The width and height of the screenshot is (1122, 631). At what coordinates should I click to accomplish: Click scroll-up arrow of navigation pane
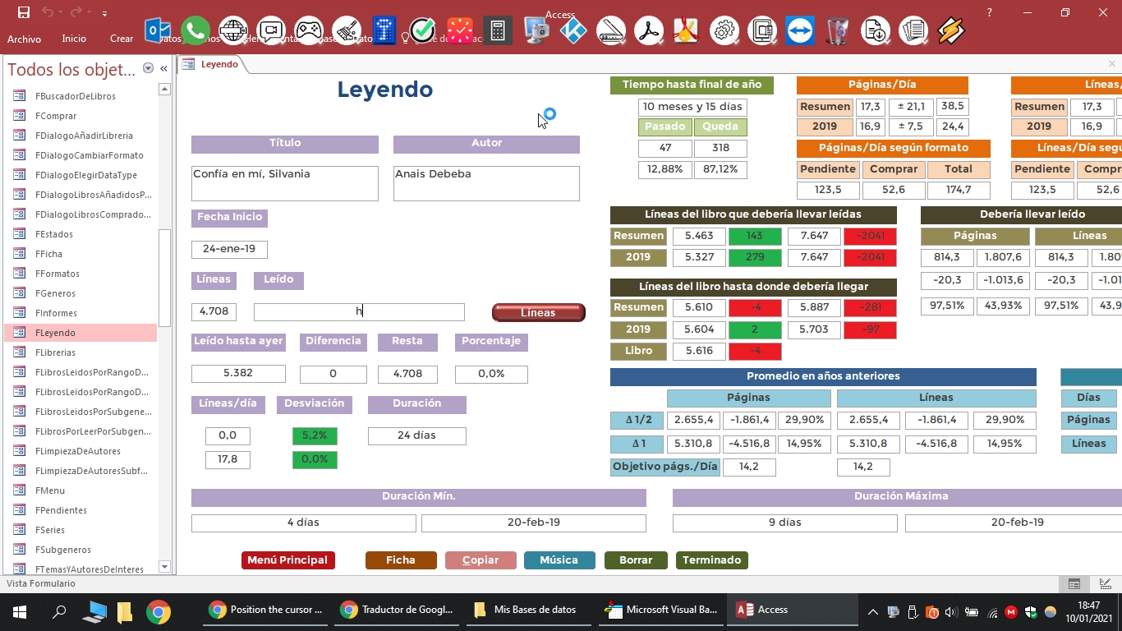pyautogui.click(x=164, y=89)
